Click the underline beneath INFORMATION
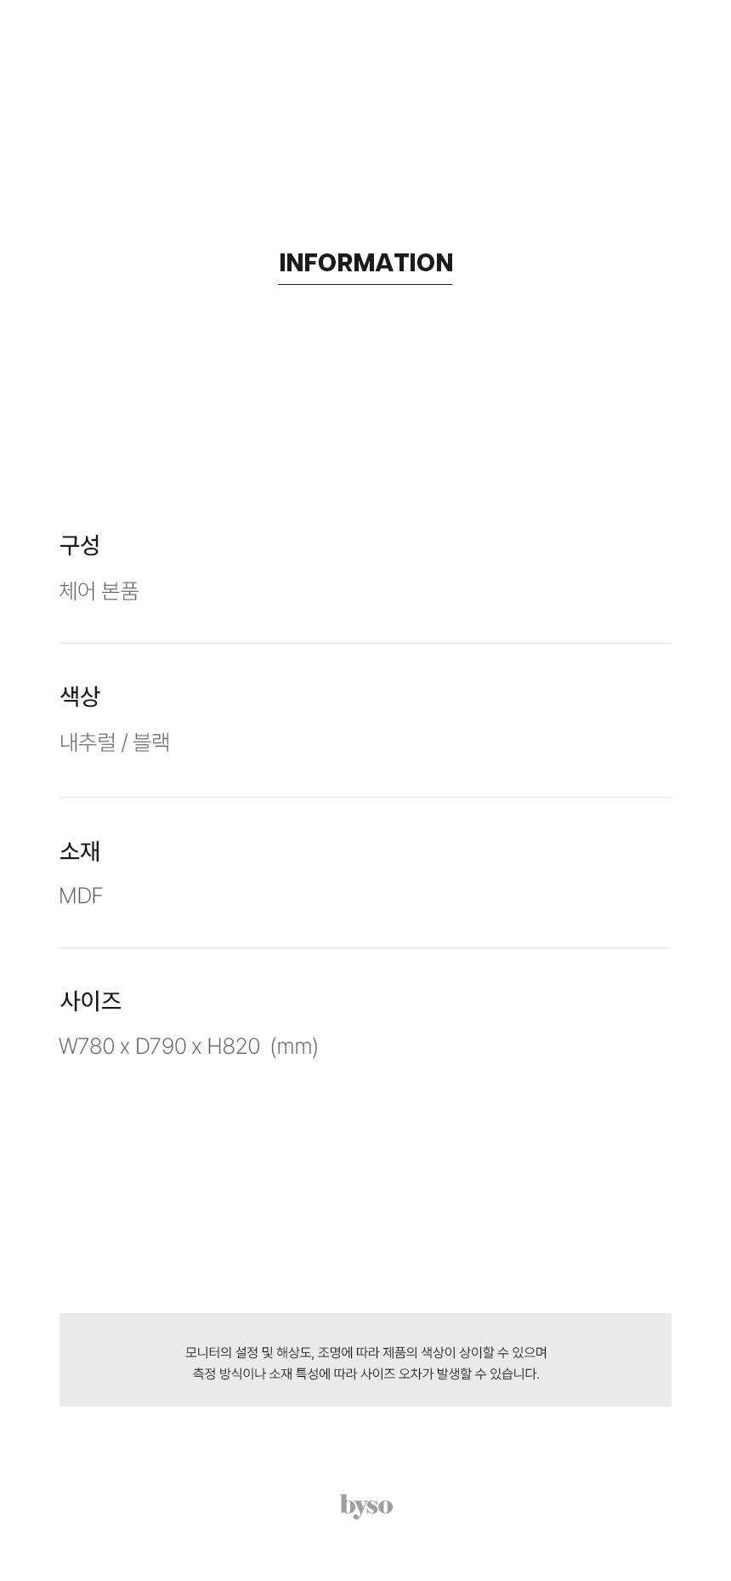 [365, 284]
